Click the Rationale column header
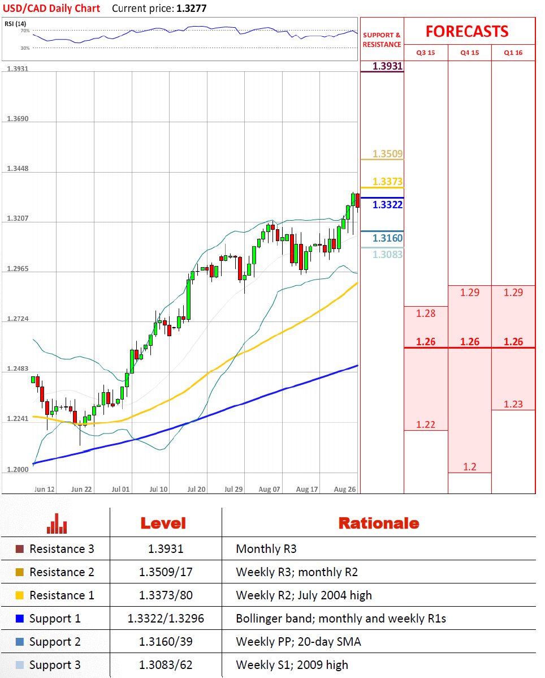 tap(378, 523)
